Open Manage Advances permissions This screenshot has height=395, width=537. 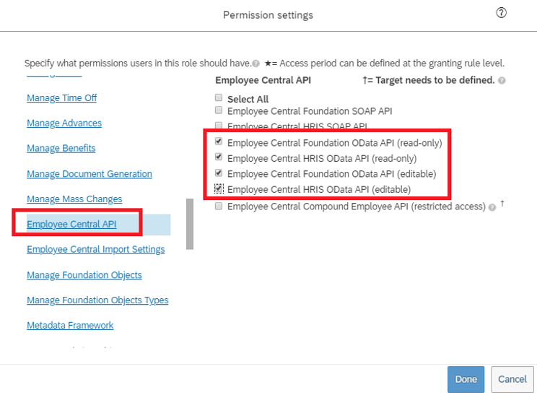click(x=64, y=123)
